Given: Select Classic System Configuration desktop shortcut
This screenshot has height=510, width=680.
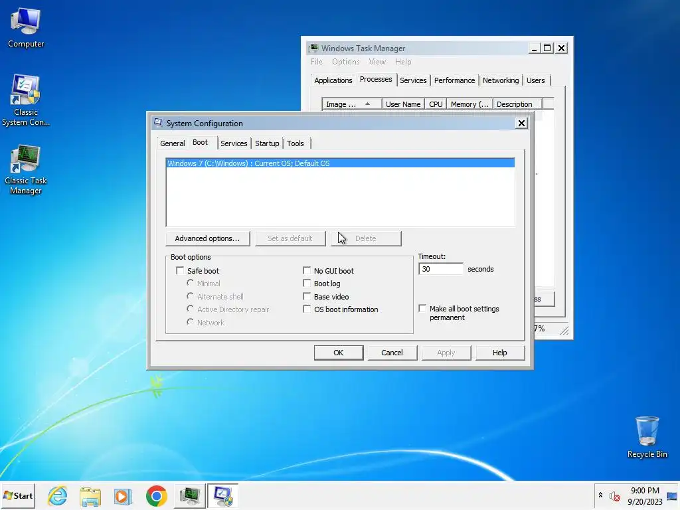Looking at the screenshot, I should pyautogui.click(x=26, y=101).
